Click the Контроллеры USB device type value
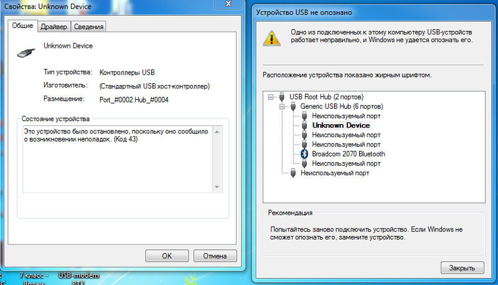498x285 pixels. click(x=127, y=73)
